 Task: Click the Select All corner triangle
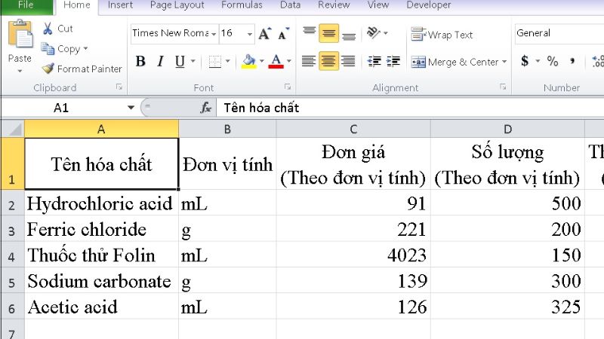[13, 129]
